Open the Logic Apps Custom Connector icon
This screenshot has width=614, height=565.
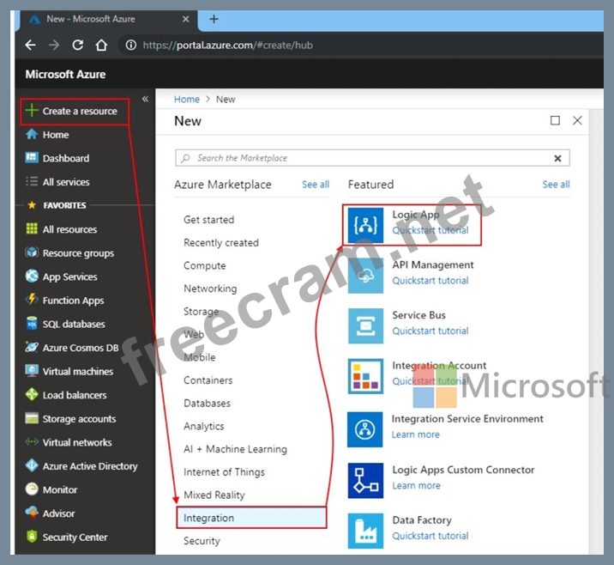coord(365,480)
